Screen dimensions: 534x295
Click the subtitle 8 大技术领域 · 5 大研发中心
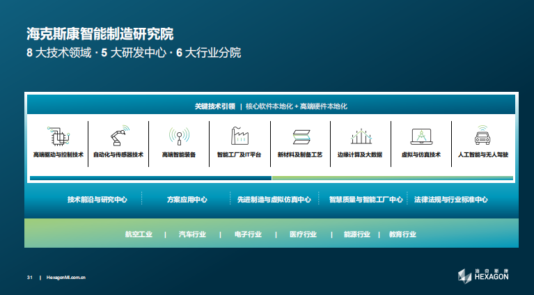click(x=96, y=53)
